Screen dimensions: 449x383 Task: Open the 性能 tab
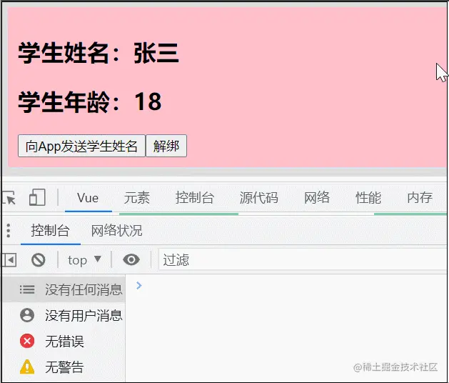point(368,198)
